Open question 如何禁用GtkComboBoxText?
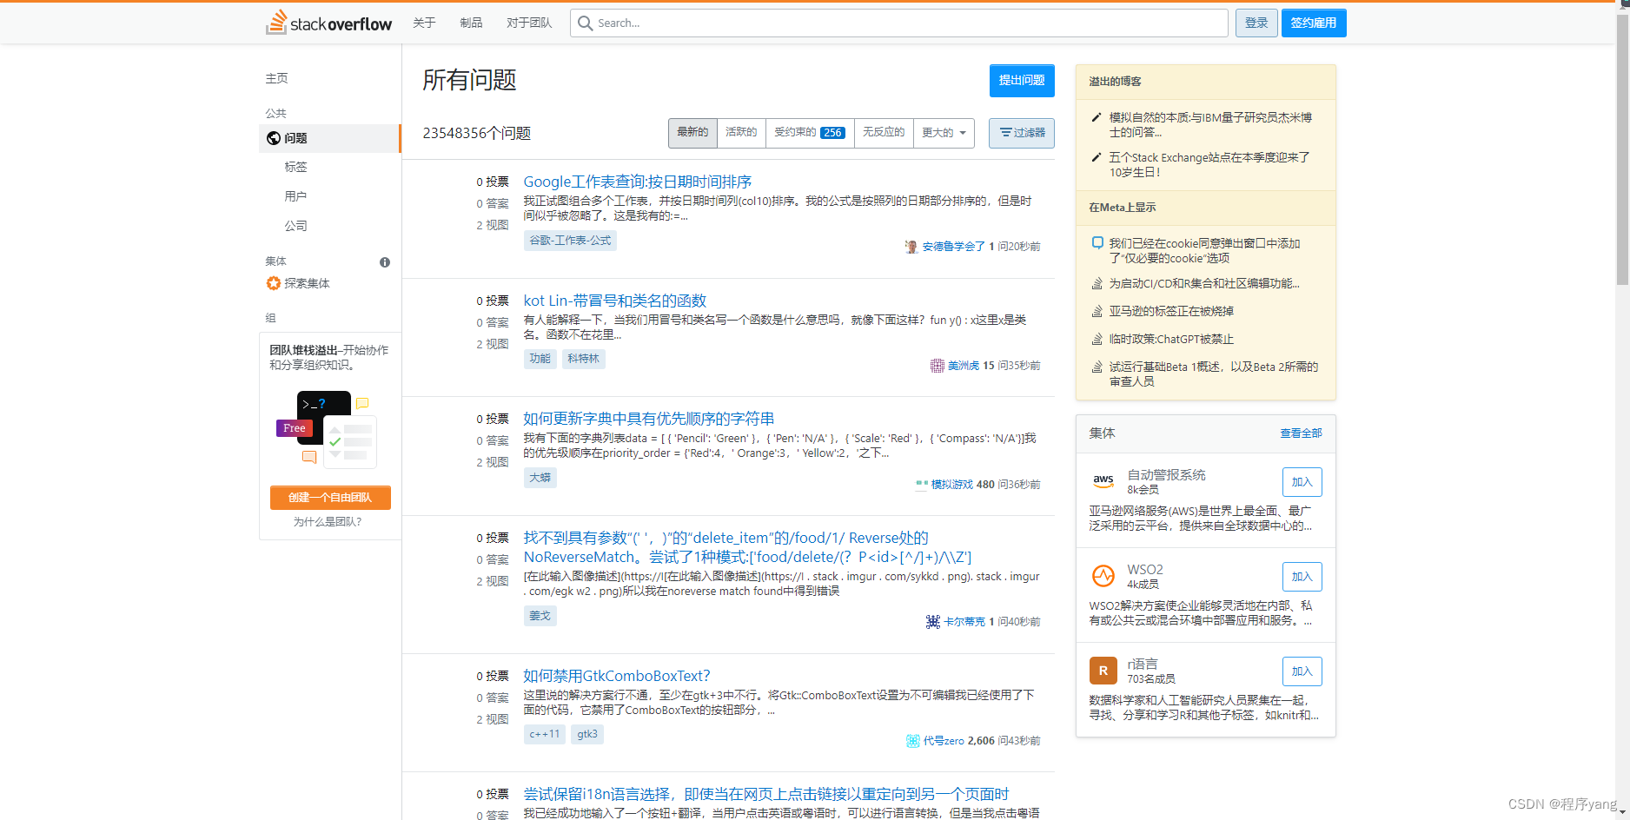The width and height of the screenshot is (1630, 820). coord(616,676)
